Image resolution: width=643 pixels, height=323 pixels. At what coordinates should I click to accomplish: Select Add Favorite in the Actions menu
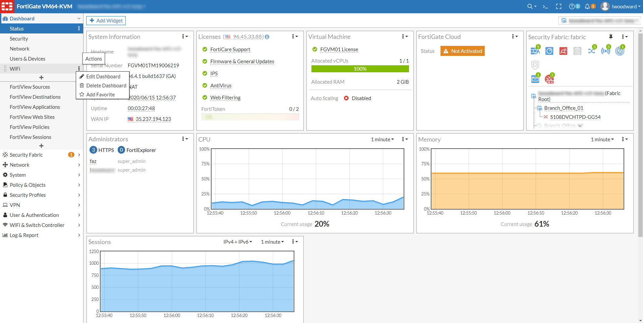102,94
